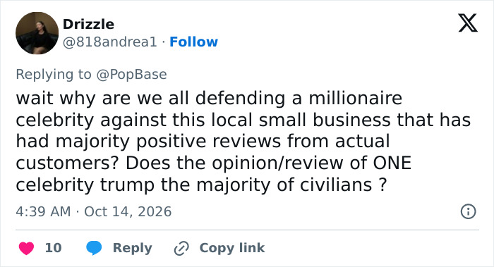
Task: Click the like count of 10
Action: coord(53,248)
